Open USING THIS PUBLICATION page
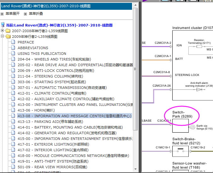The width and height of the screenshot is (213, 173). click(x=42, y=54)
